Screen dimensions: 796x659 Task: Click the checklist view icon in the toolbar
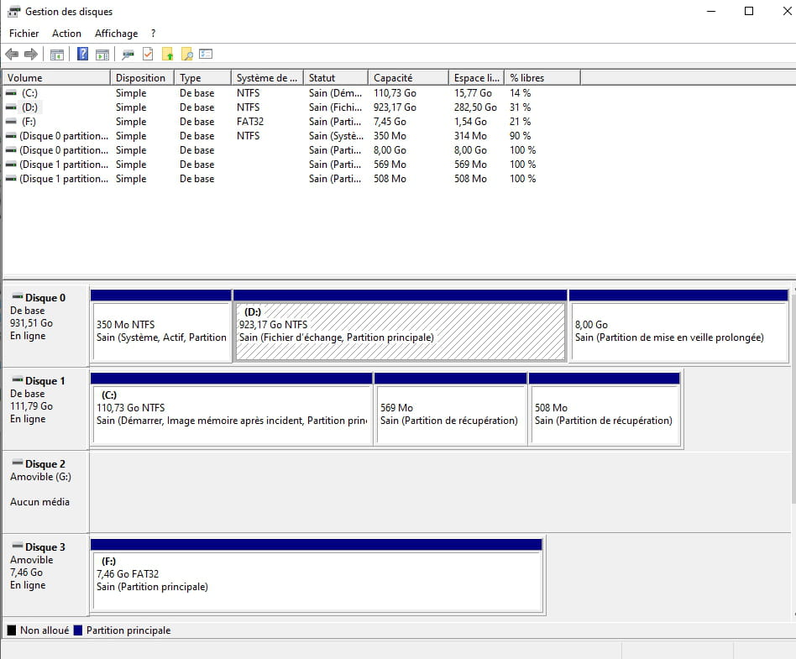206,55
